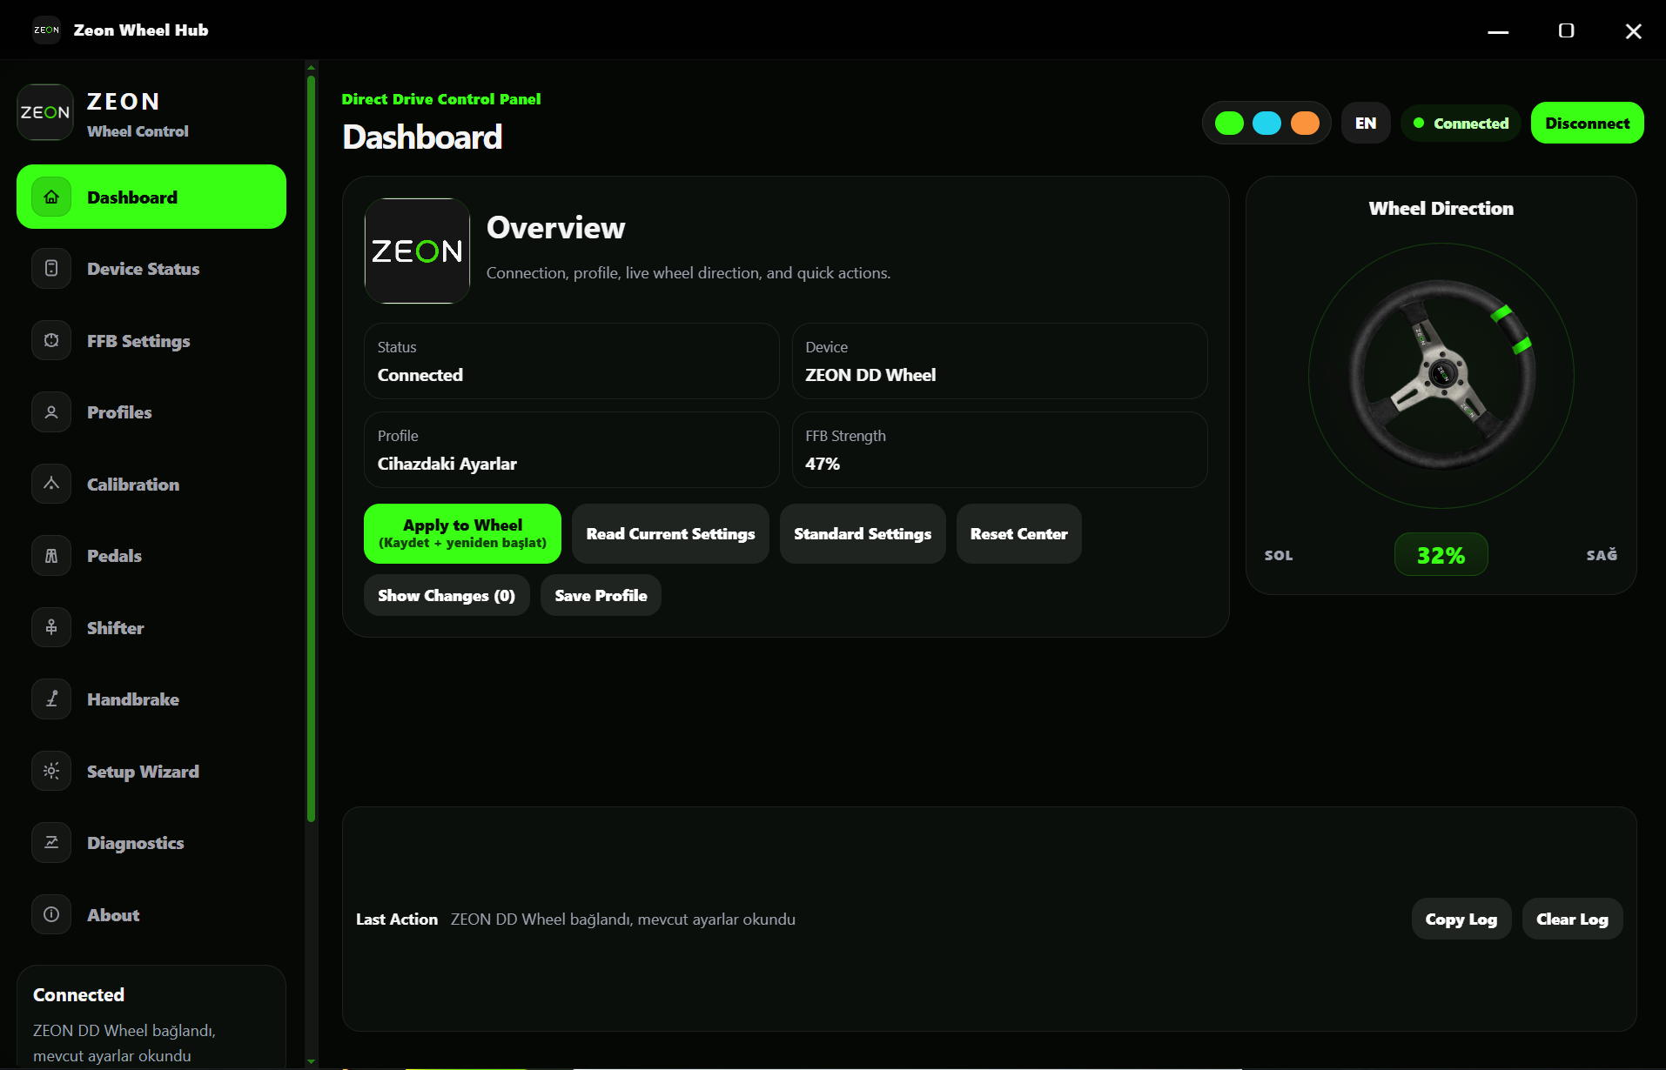Click the Connected status indicator

(1461, 124)
